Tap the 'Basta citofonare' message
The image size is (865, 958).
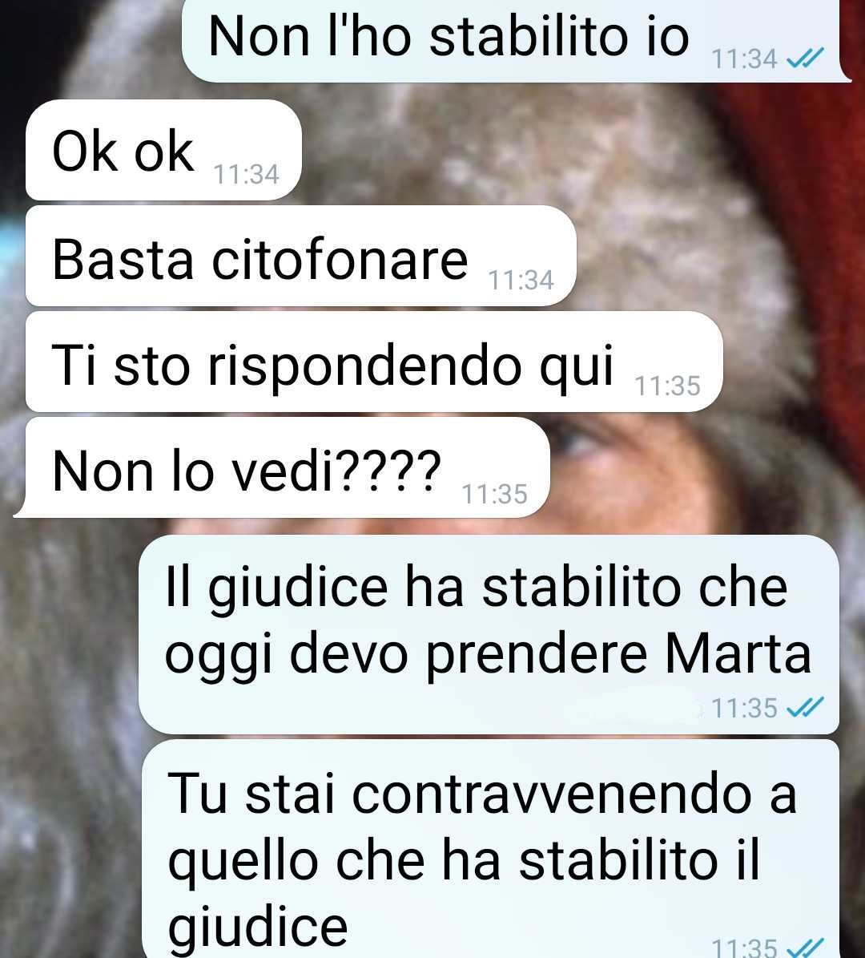pyautogui.click(x=301, y=256)
